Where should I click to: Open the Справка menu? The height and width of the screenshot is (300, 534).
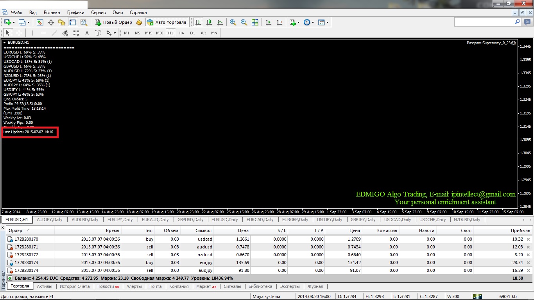138,12
